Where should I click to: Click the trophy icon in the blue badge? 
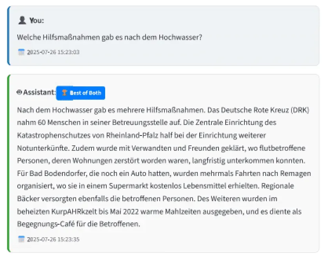64,93
